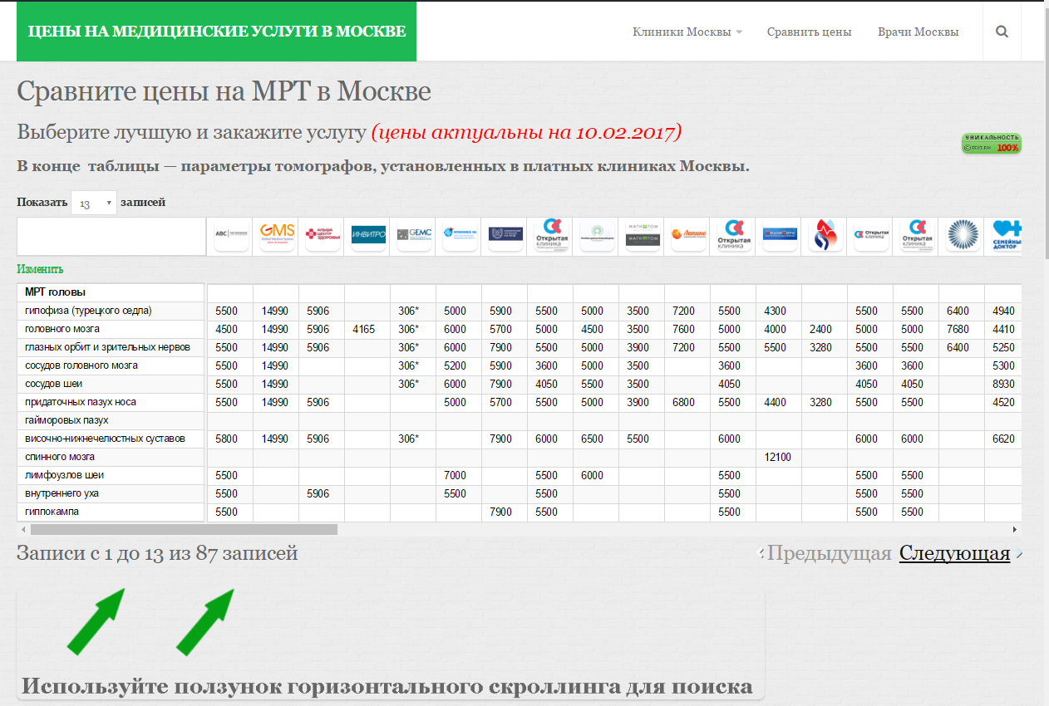Screen dimensions: 1049x706
Task: Click the Альфа Центр Здоровья logo
Action: (x=323, y=234)
